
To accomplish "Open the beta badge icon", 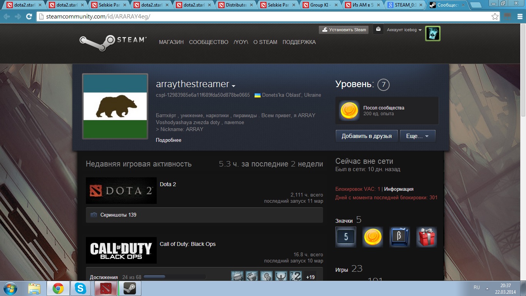I will 400,237.
